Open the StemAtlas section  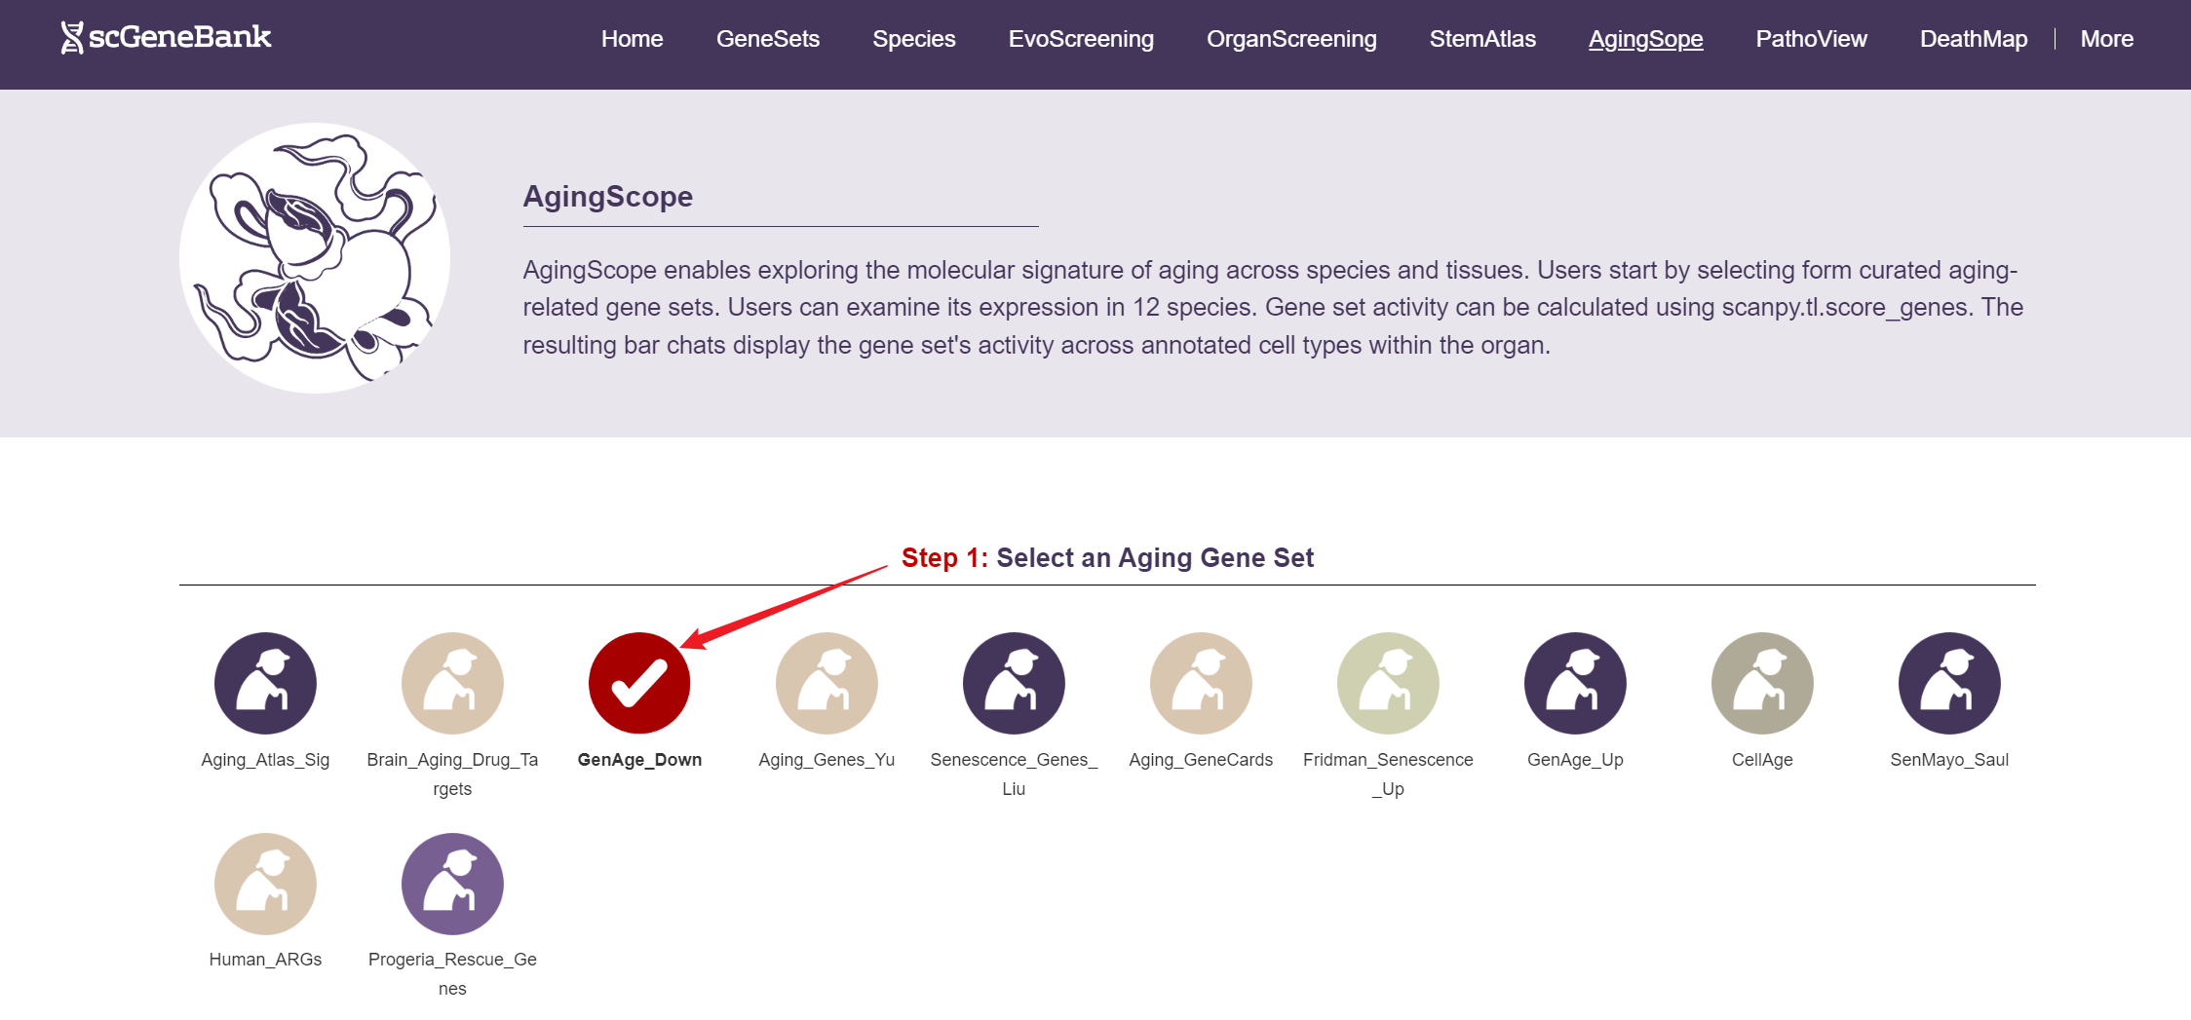point(1481,39)
